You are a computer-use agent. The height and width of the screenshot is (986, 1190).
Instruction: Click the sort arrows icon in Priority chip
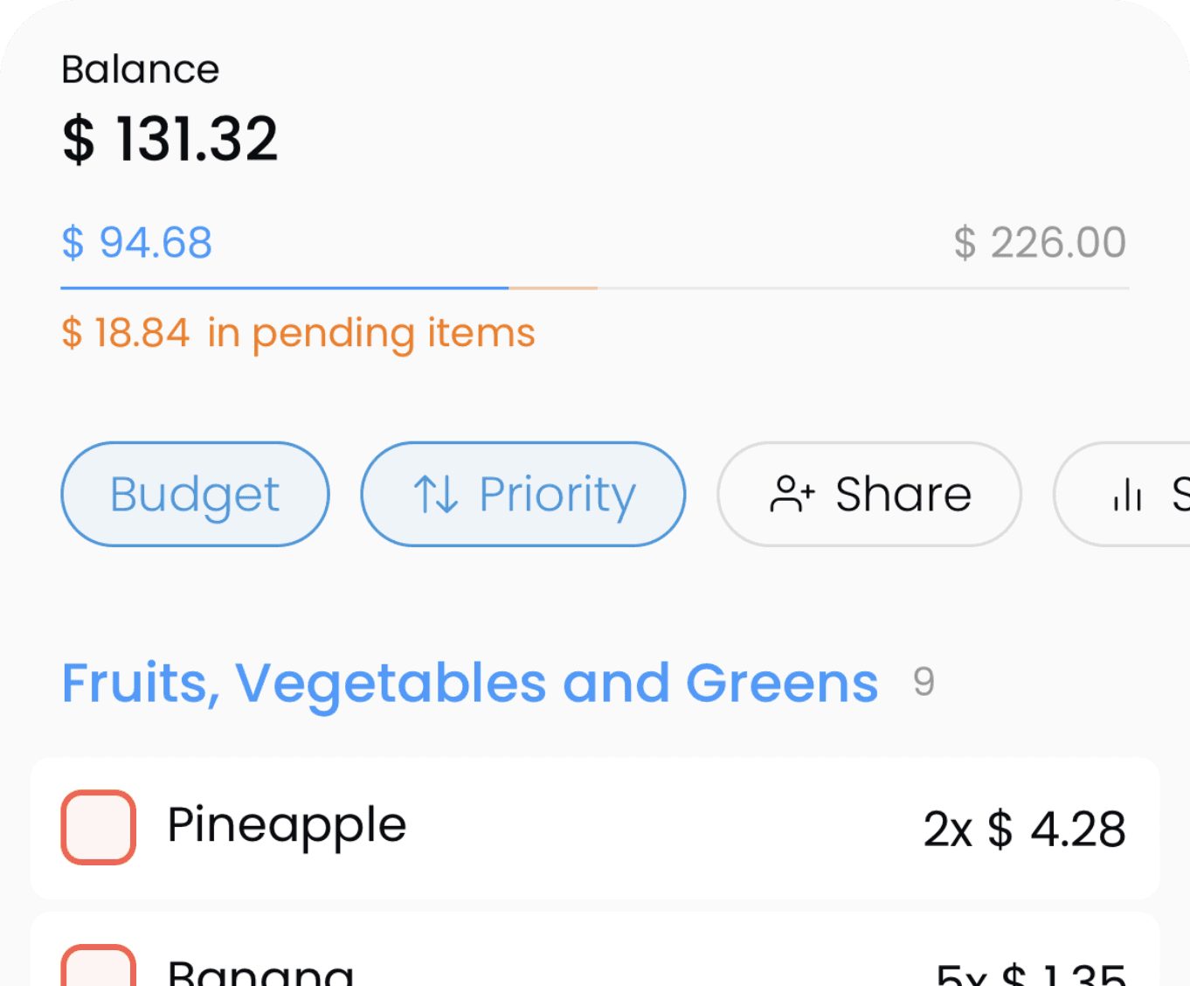click(x=435, y=495)
